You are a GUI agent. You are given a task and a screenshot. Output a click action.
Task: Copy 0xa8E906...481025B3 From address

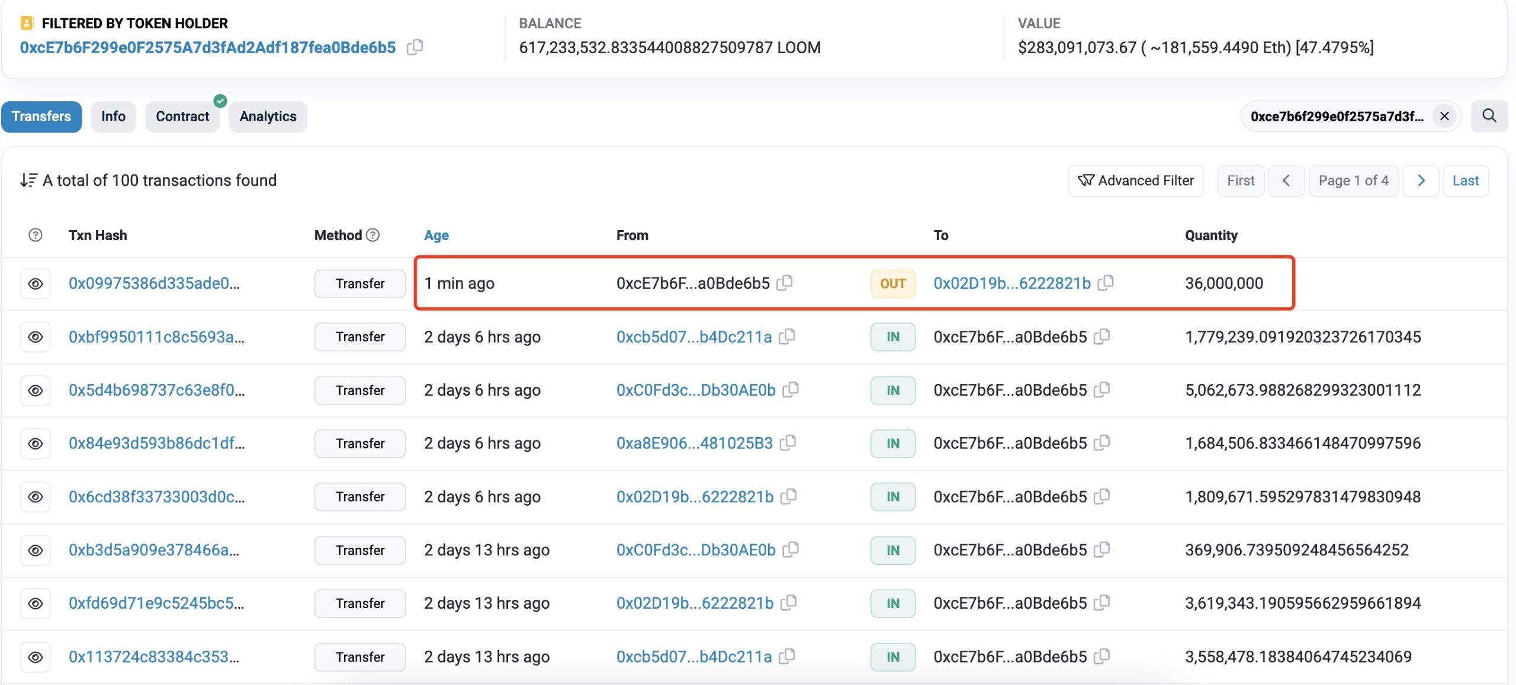click(x=788, y=443)
